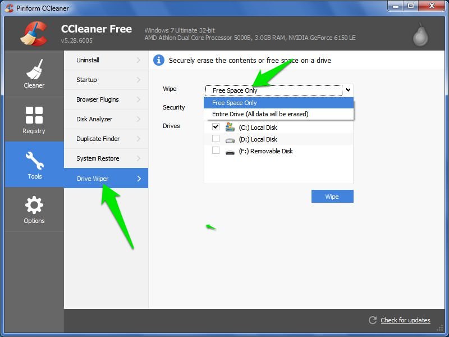Click the chevron next to Duplicate Finder
449x337 pixels.
point(139,139)
